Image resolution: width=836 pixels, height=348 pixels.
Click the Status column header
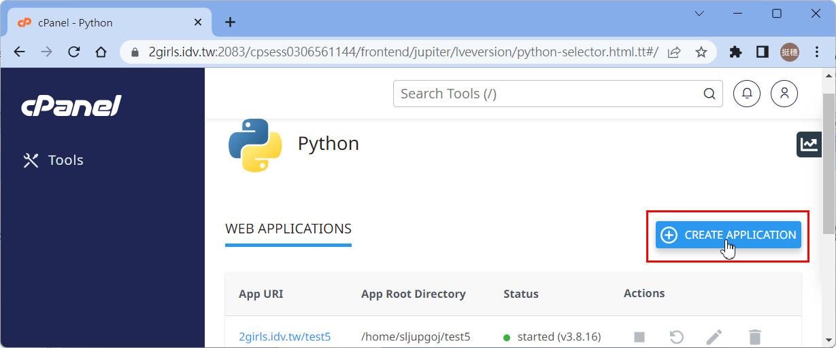(x=520, y=294)
